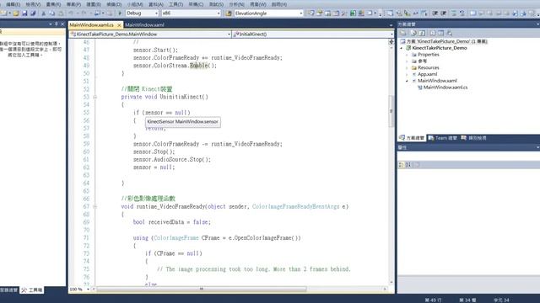Expand the App.xaml tree node
The height and width of the screenshot is (303, 540).
tap(407, 74)
